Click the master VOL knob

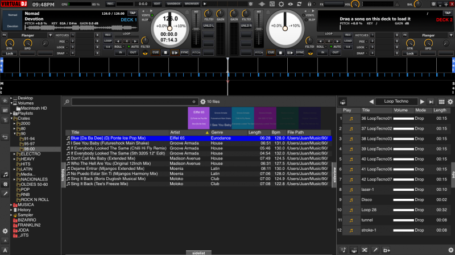[355, 4]
